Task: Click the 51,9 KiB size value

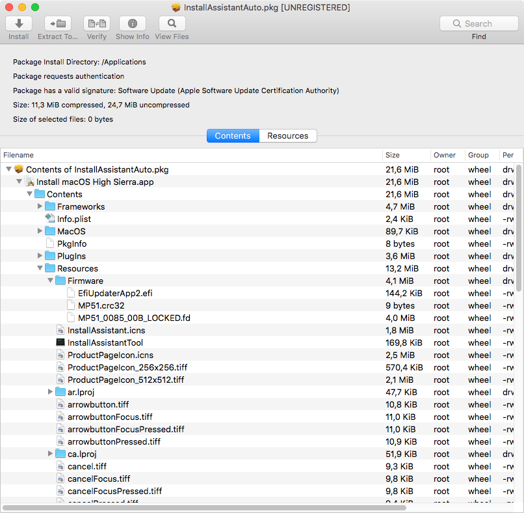Action: pyautogui.click(x=401, y=454)
